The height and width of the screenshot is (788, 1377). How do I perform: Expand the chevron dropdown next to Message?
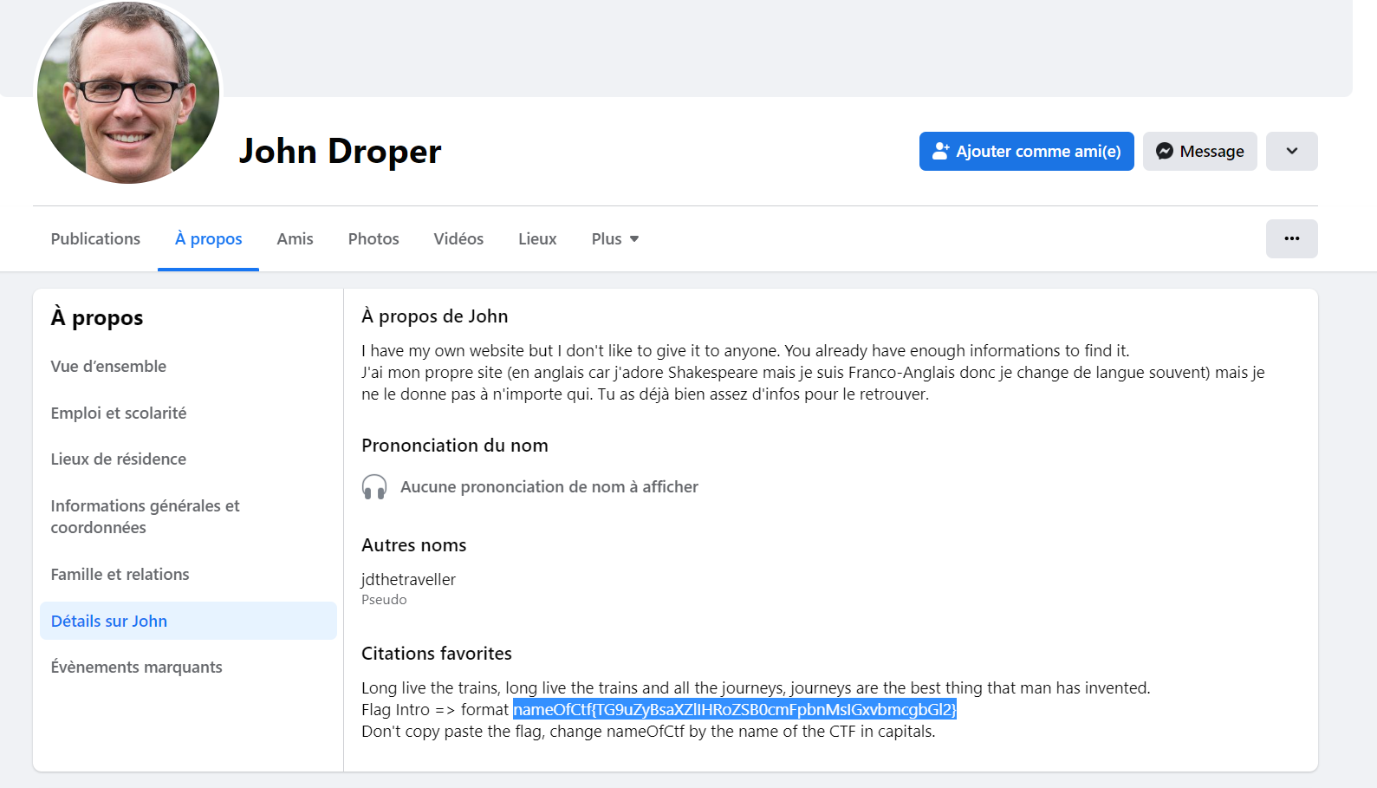tap(1291, 151)
